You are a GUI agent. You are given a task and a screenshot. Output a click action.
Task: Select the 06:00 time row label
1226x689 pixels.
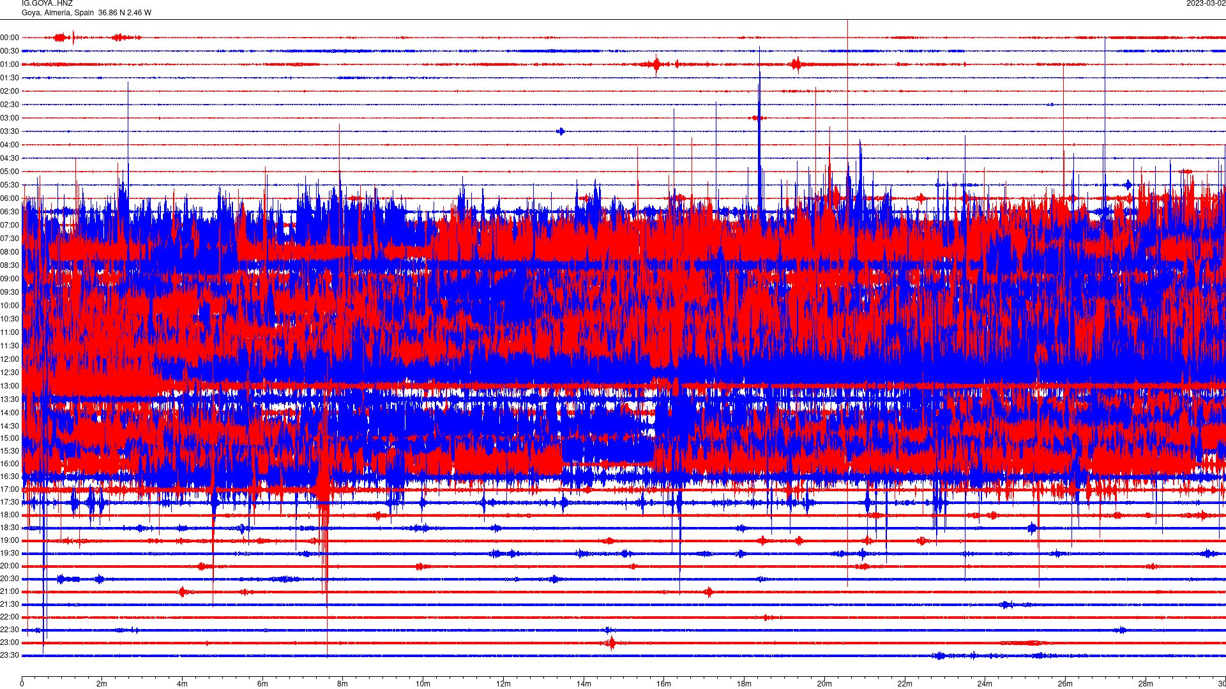[x=10, y=198]
